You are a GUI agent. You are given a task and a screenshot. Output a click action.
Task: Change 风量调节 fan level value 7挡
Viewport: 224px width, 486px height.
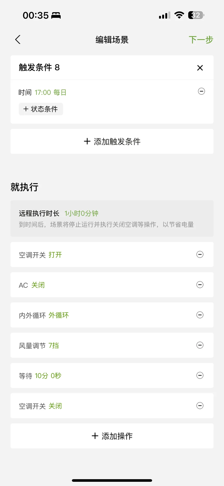pyautogui.click(x=54, y=346)
